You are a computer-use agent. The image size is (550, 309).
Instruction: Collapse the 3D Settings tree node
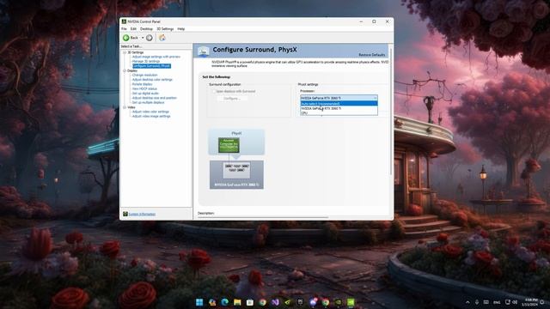[125, 52]
